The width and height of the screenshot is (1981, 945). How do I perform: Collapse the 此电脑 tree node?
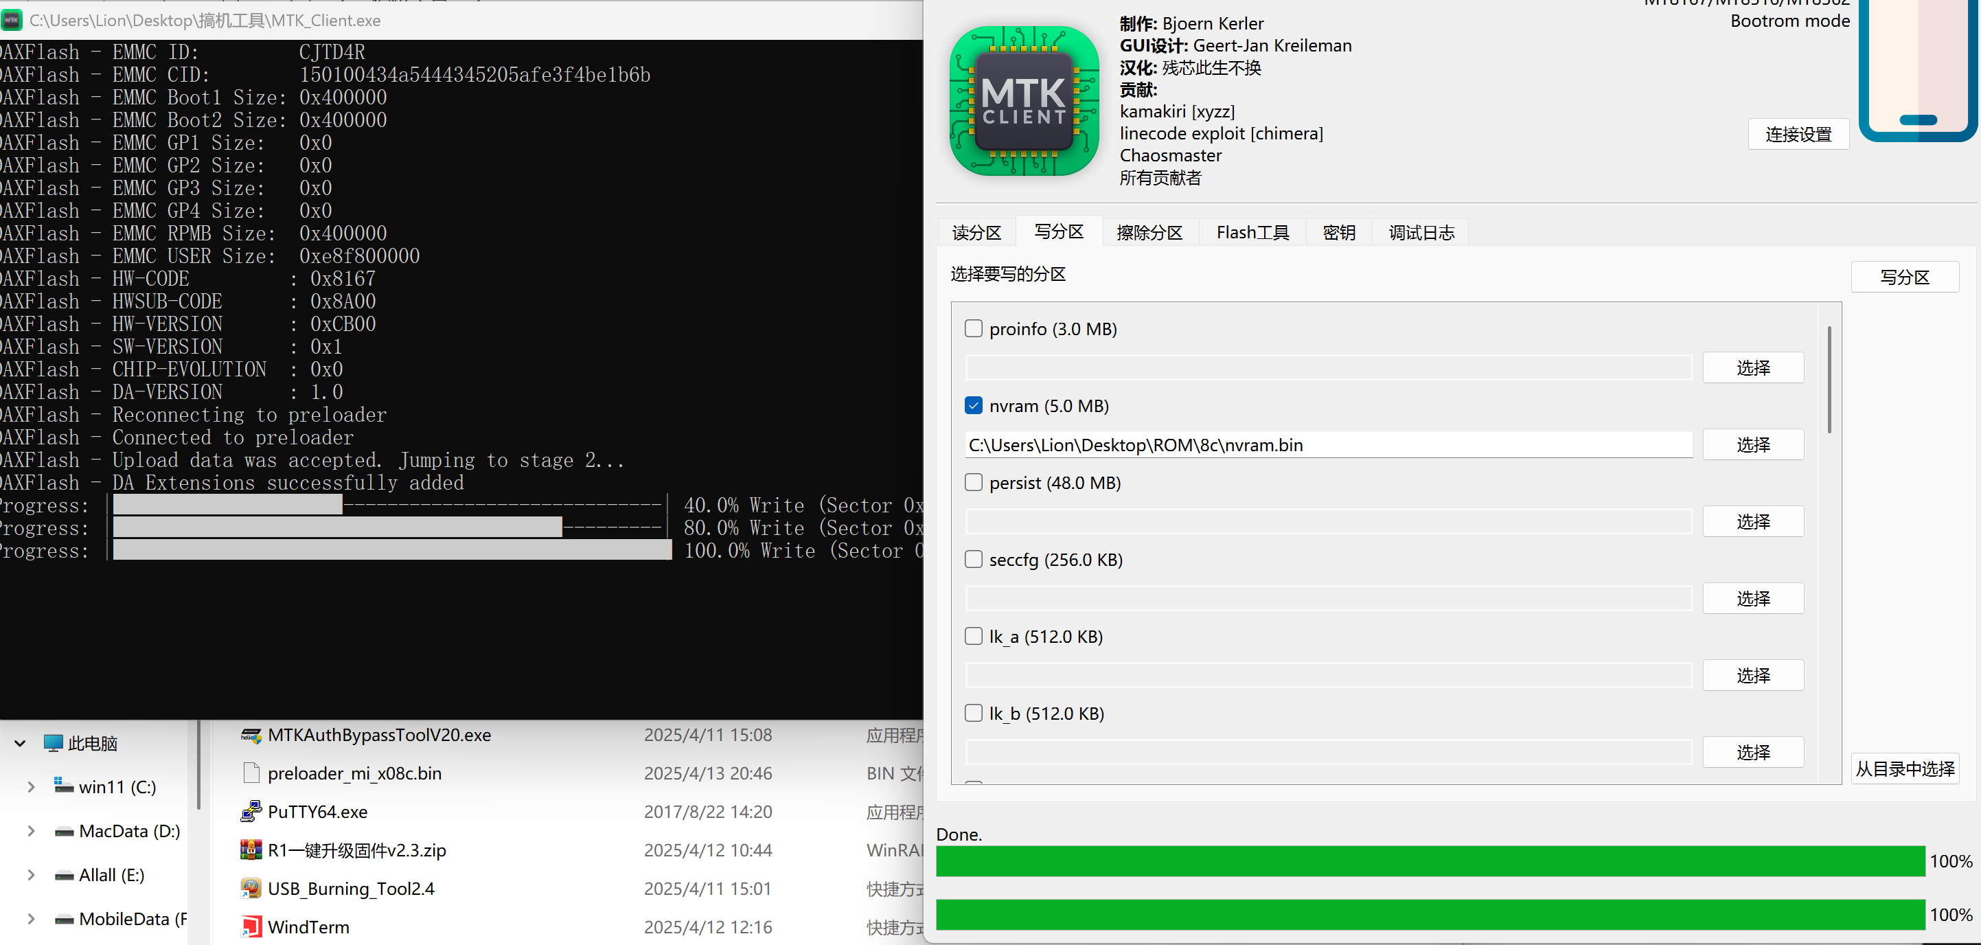coord(21,744)
